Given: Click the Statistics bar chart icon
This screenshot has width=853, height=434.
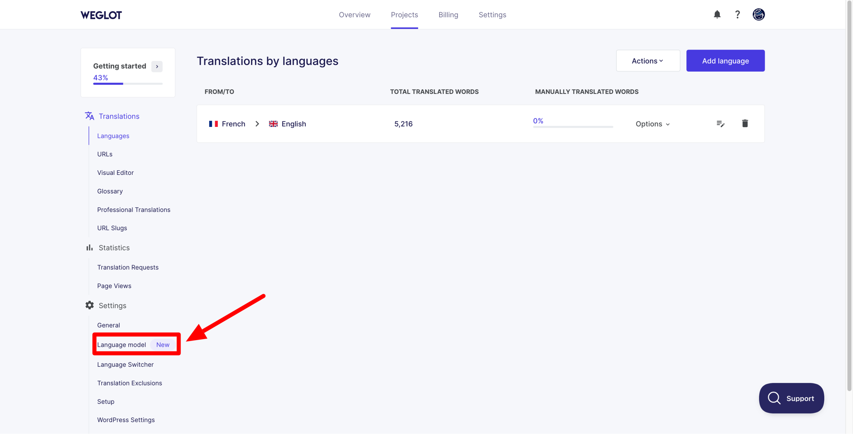Looking at the screenshot, I should [89, 247].
